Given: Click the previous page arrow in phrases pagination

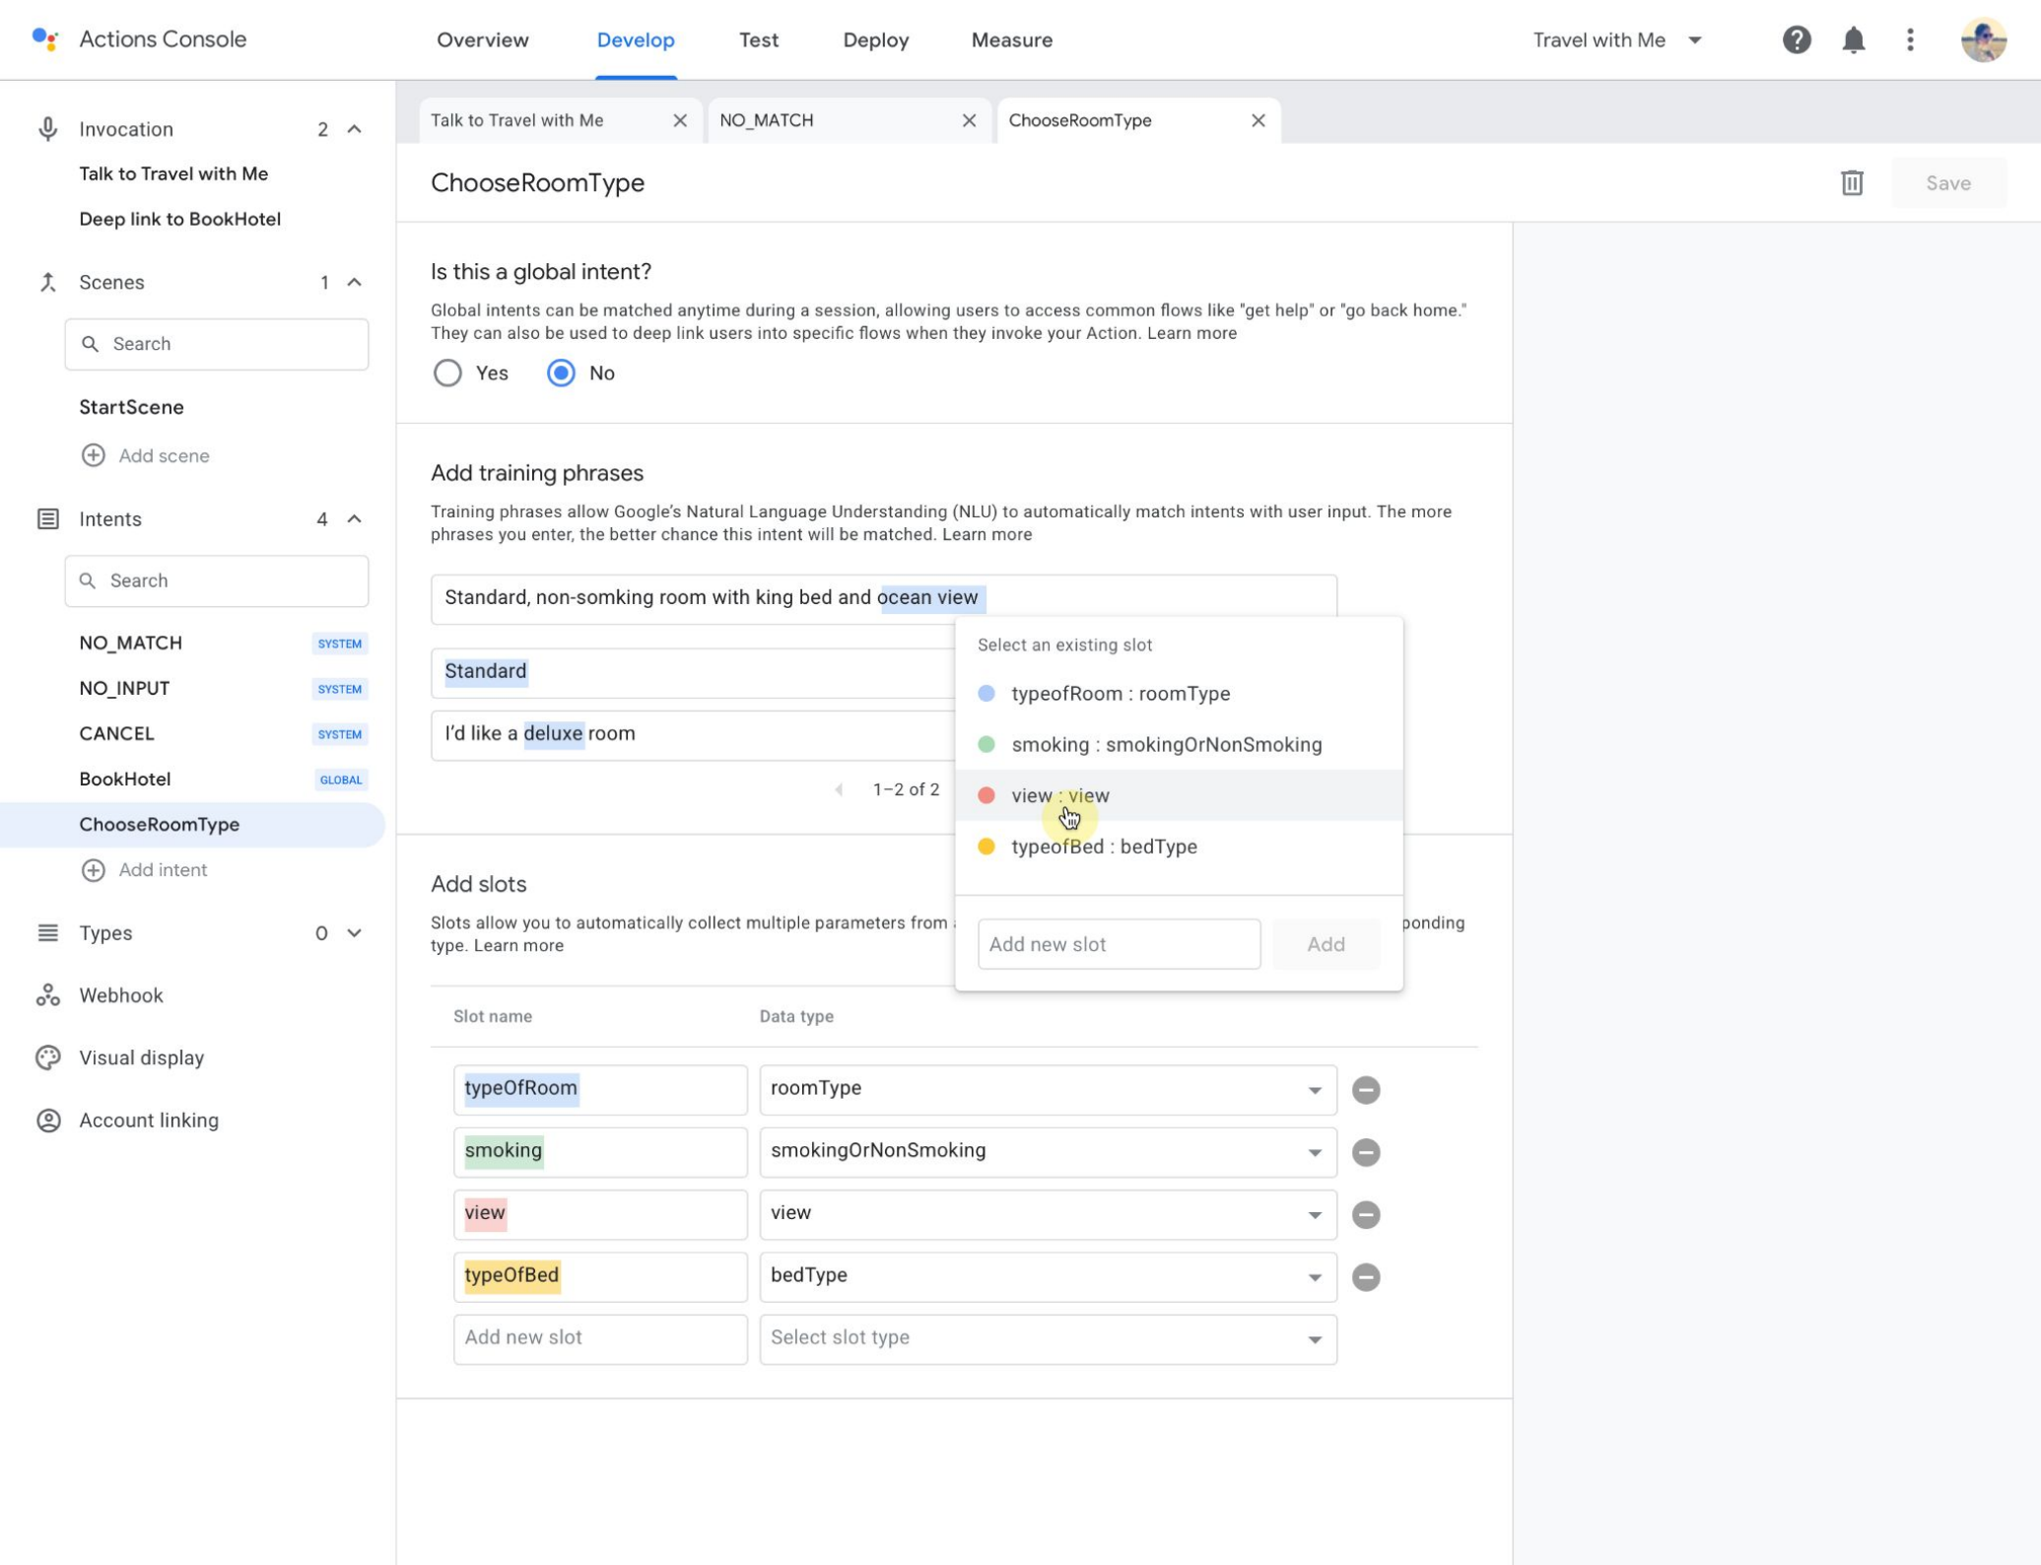Looking at the screenshot, I should pos(839,789).
